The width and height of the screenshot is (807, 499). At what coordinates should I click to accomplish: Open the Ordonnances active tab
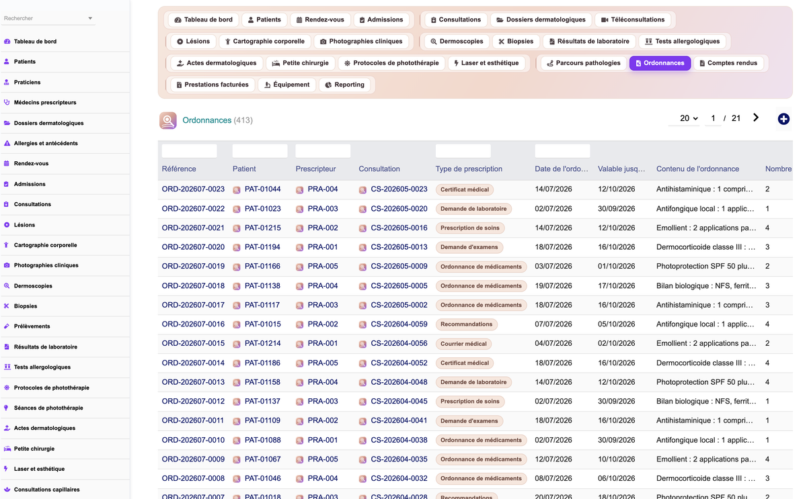660,63
